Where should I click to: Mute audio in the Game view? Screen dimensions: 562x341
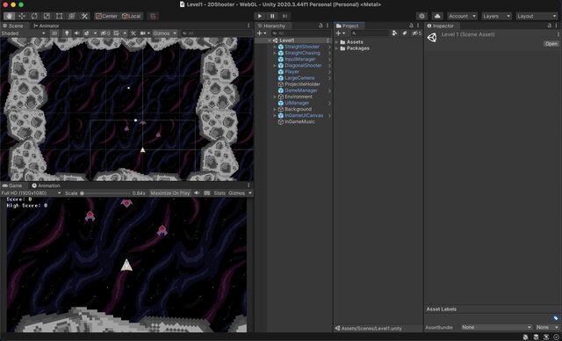pos(197,192)
